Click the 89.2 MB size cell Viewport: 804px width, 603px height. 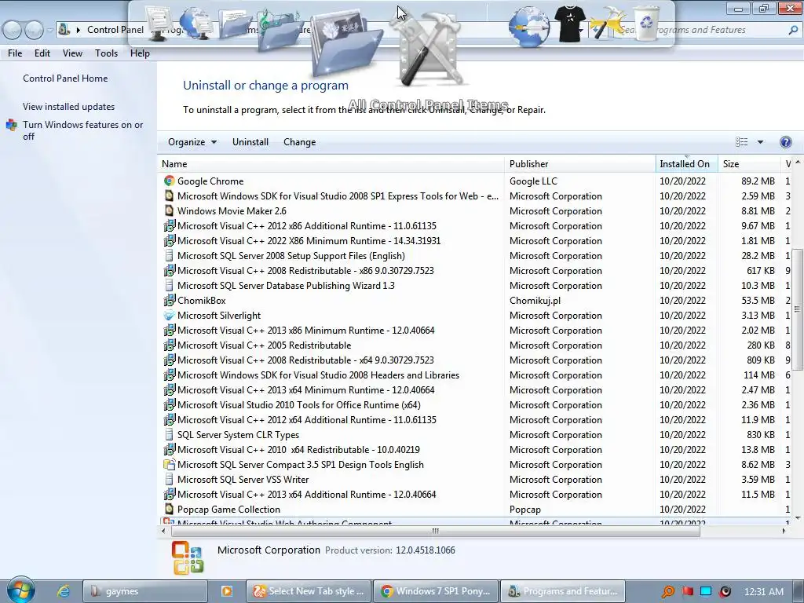point(758,181)
